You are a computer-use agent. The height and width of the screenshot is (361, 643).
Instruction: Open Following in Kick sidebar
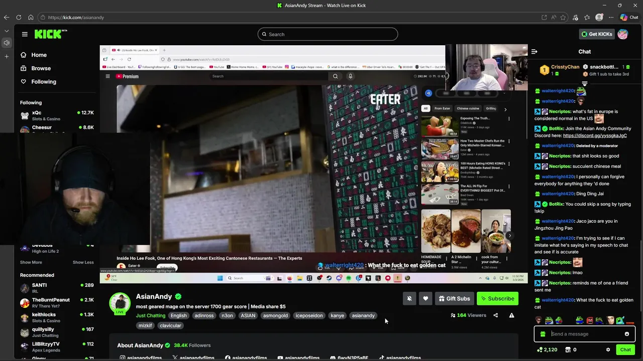pyautogui.click(x=38, y=82)
